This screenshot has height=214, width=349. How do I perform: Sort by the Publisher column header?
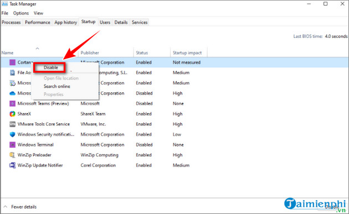click(90, 53)
